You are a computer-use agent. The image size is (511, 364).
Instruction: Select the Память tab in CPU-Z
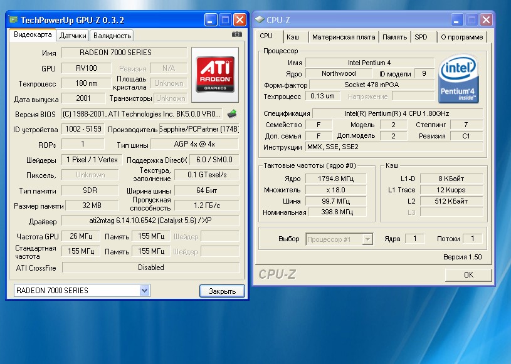(x=394, y=37)
